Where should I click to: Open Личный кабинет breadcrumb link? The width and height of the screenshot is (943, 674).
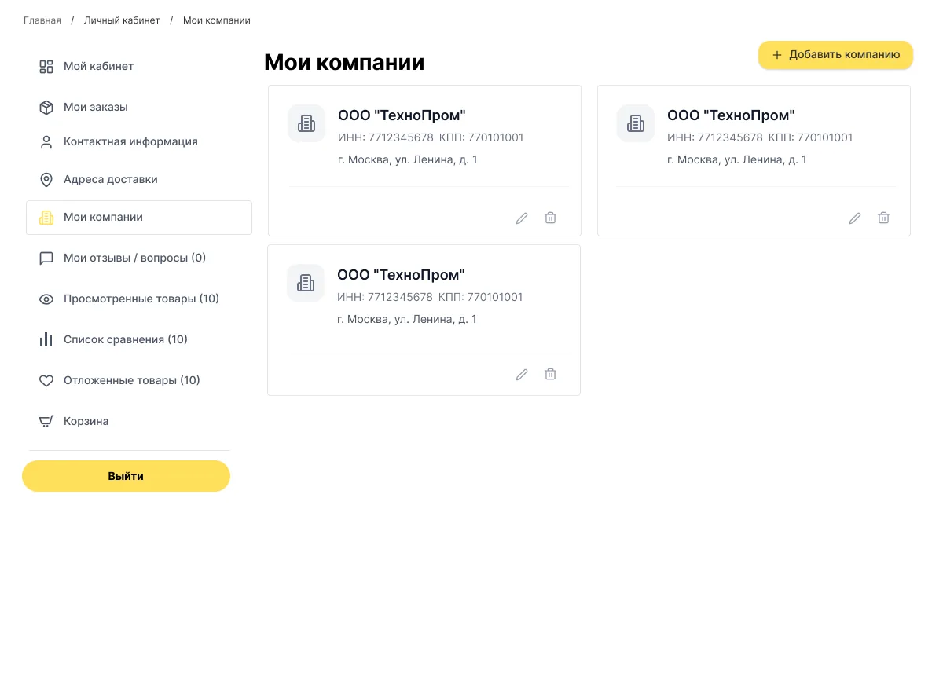coord(122,20)
